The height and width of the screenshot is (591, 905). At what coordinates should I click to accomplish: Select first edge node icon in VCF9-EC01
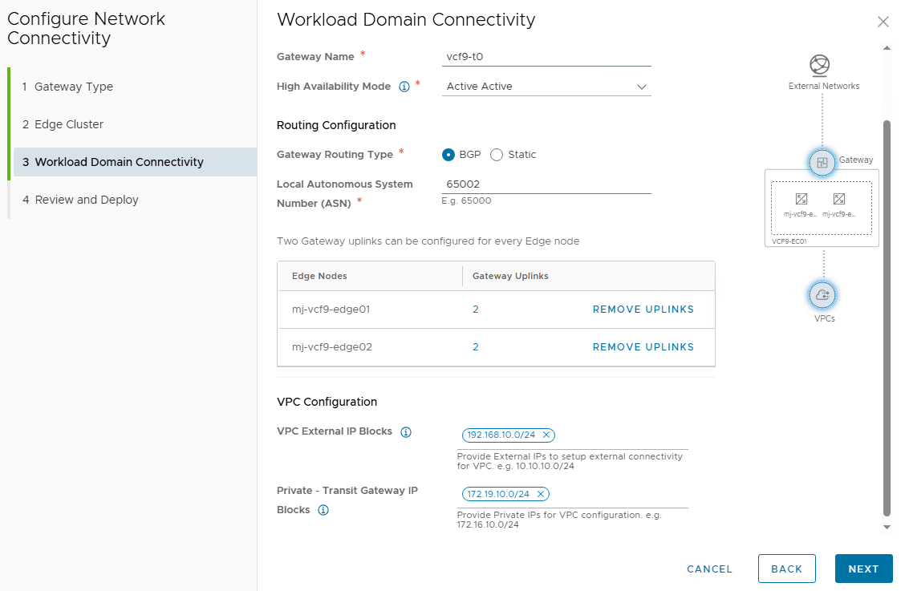(x=801, y=199)
